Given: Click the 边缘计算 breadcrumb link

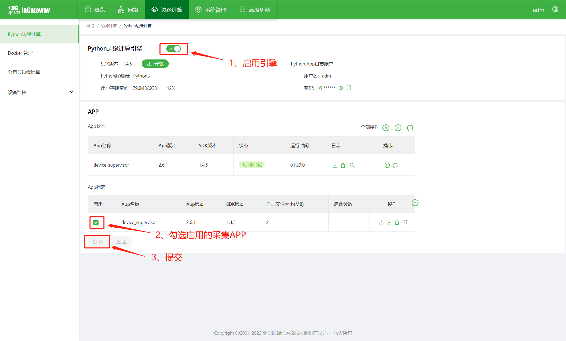Looking at the screenshot, I should (109, 26).
